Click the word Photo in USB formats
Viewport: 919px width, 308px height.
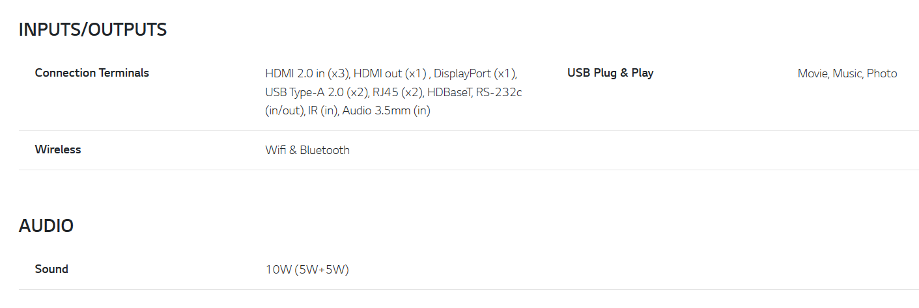pos(882,73)
